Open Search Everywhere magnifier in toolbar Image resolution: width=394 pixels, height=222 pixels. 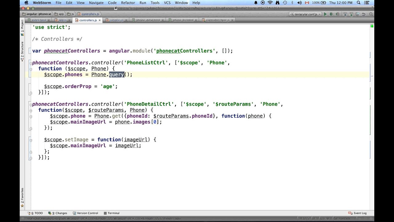point(371,14)
